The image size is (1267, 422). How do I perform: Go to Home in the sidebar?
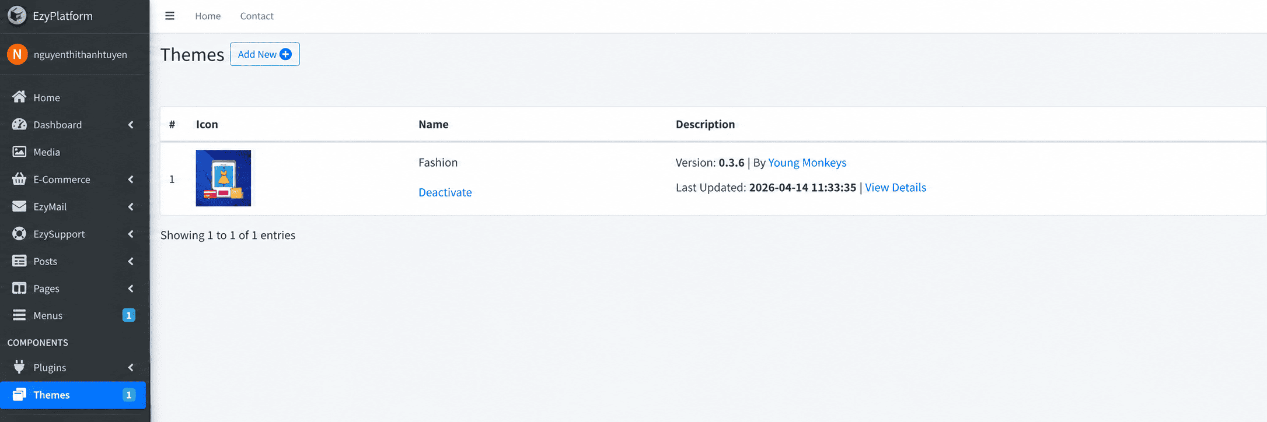click(x=73, y=97)
